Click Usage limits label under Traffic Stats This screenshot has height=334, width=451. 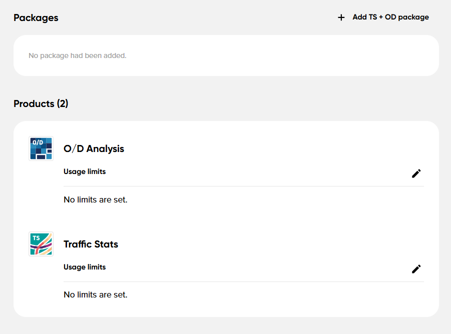(85, 267)
